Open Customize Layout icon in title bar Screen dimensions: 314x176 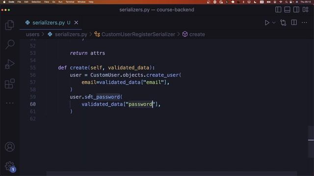pyautogui.click(x=305, y=10)
